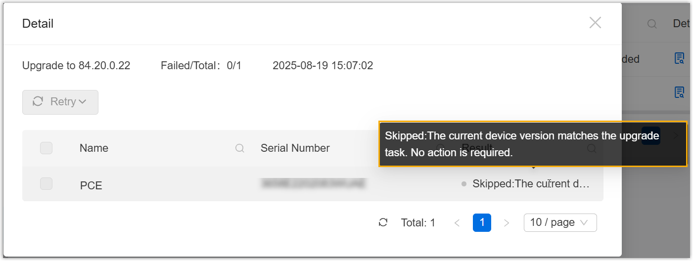The height and width of the screenshot is (261, 693).
Task: Select page 1 in pagination
Action: coord(482,222)
